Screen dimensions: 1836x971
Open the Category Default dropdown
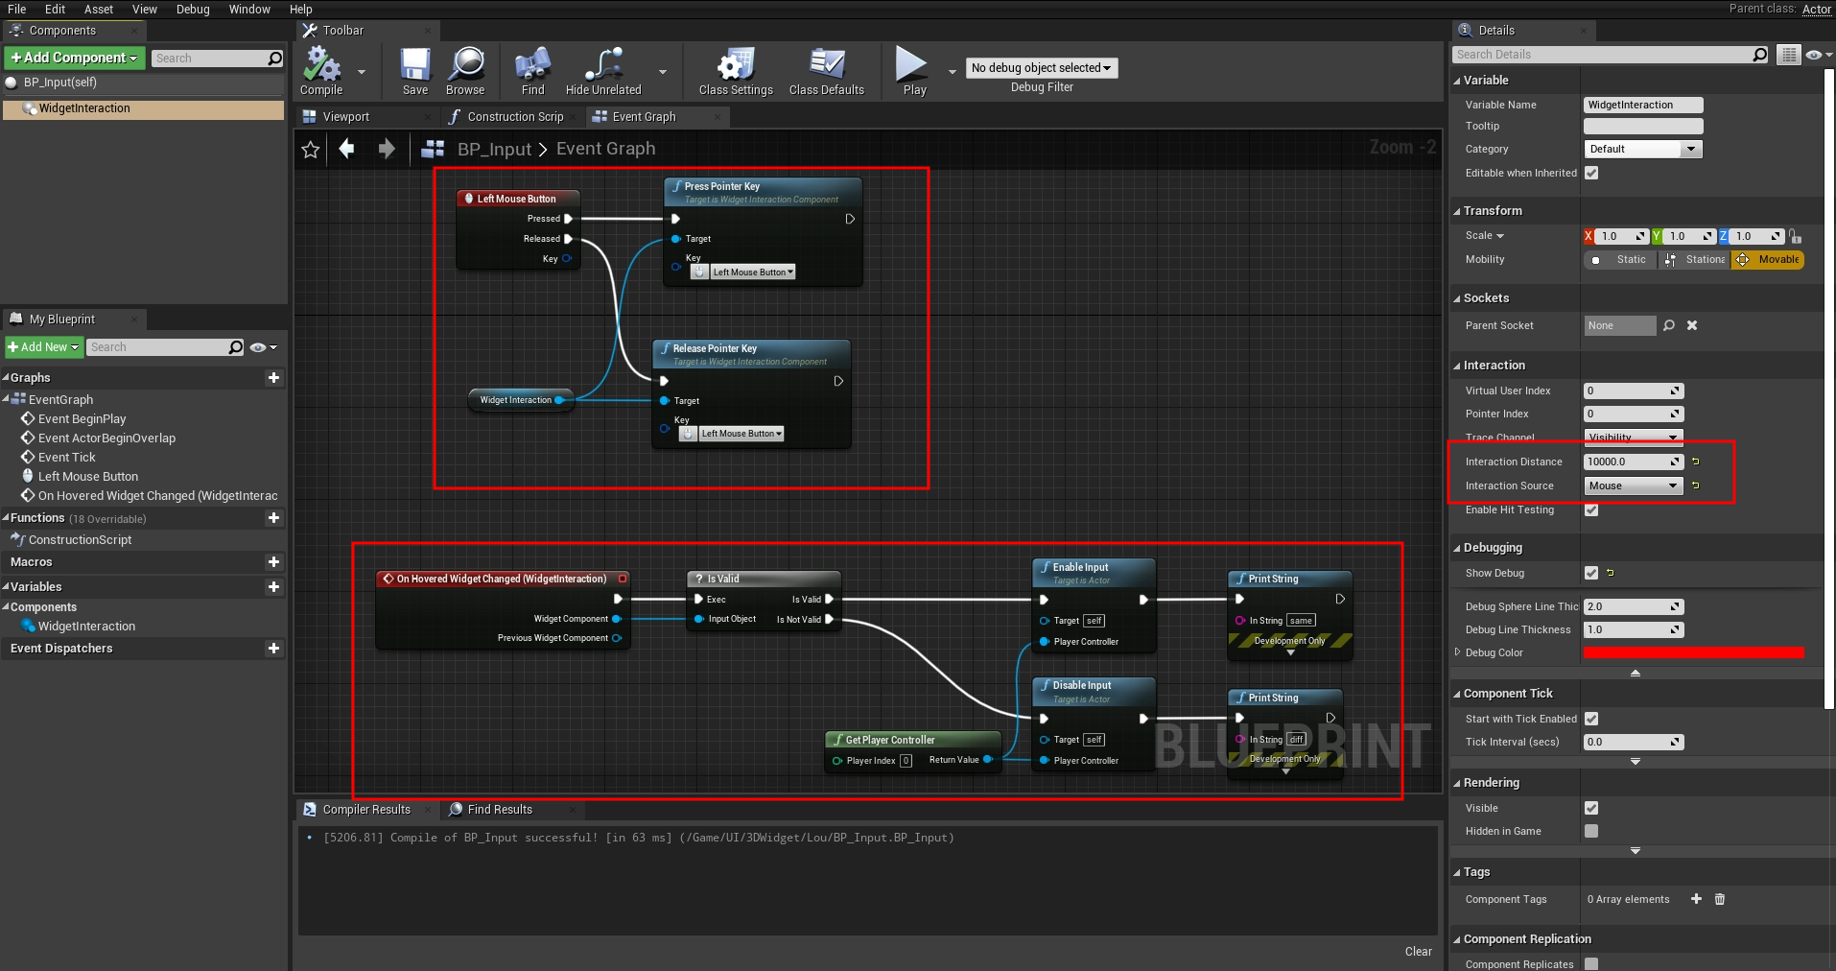pos(1643,149)
